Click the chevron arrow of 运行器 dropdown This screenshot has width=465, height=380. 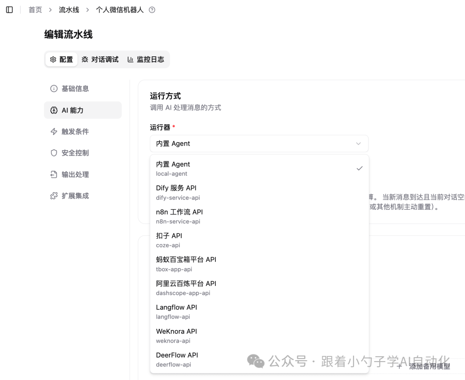click(359, 144)
